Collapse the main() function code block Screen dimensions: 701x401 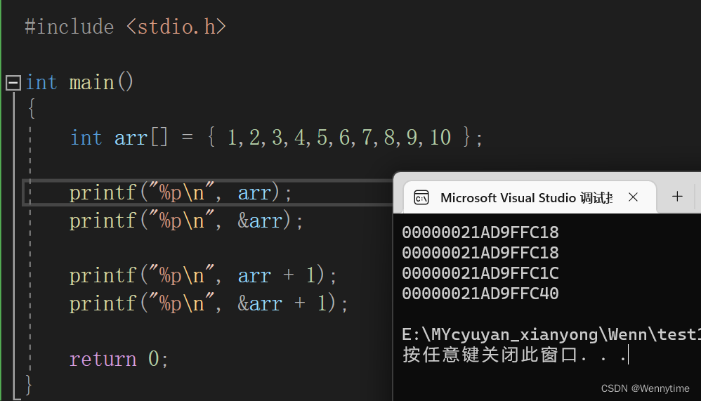click(13, 83)
